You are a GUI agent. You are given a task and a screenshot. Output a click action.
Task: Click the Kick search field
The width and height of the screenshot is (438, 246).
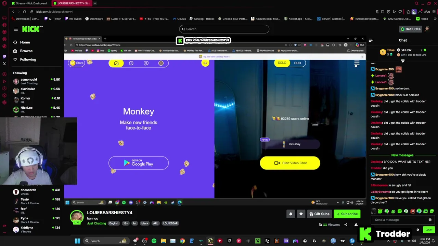click(x=224, y=29)
